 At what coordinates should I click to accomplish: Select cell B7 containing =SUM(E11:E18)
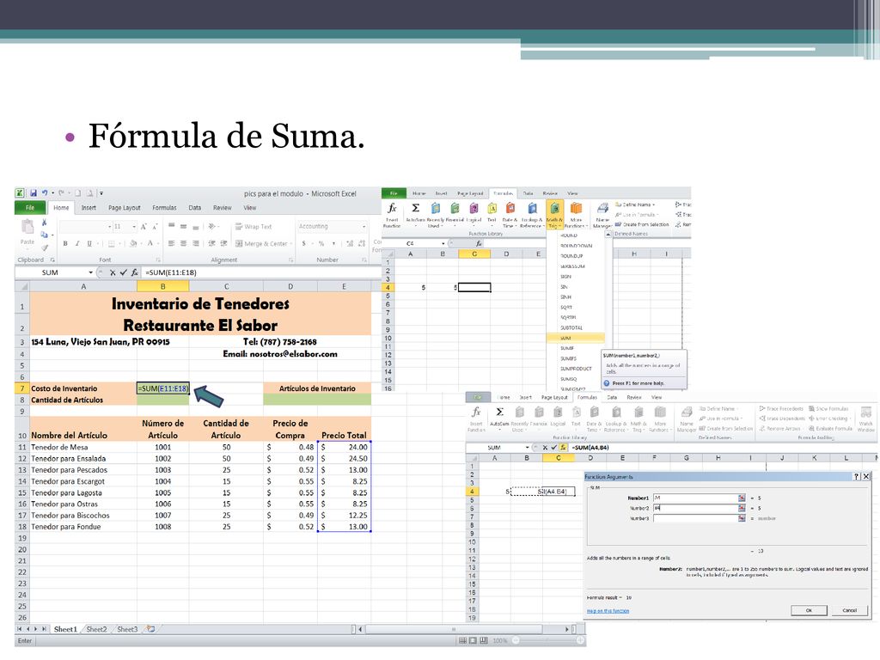pyautogui.click(x=162, y=388)
